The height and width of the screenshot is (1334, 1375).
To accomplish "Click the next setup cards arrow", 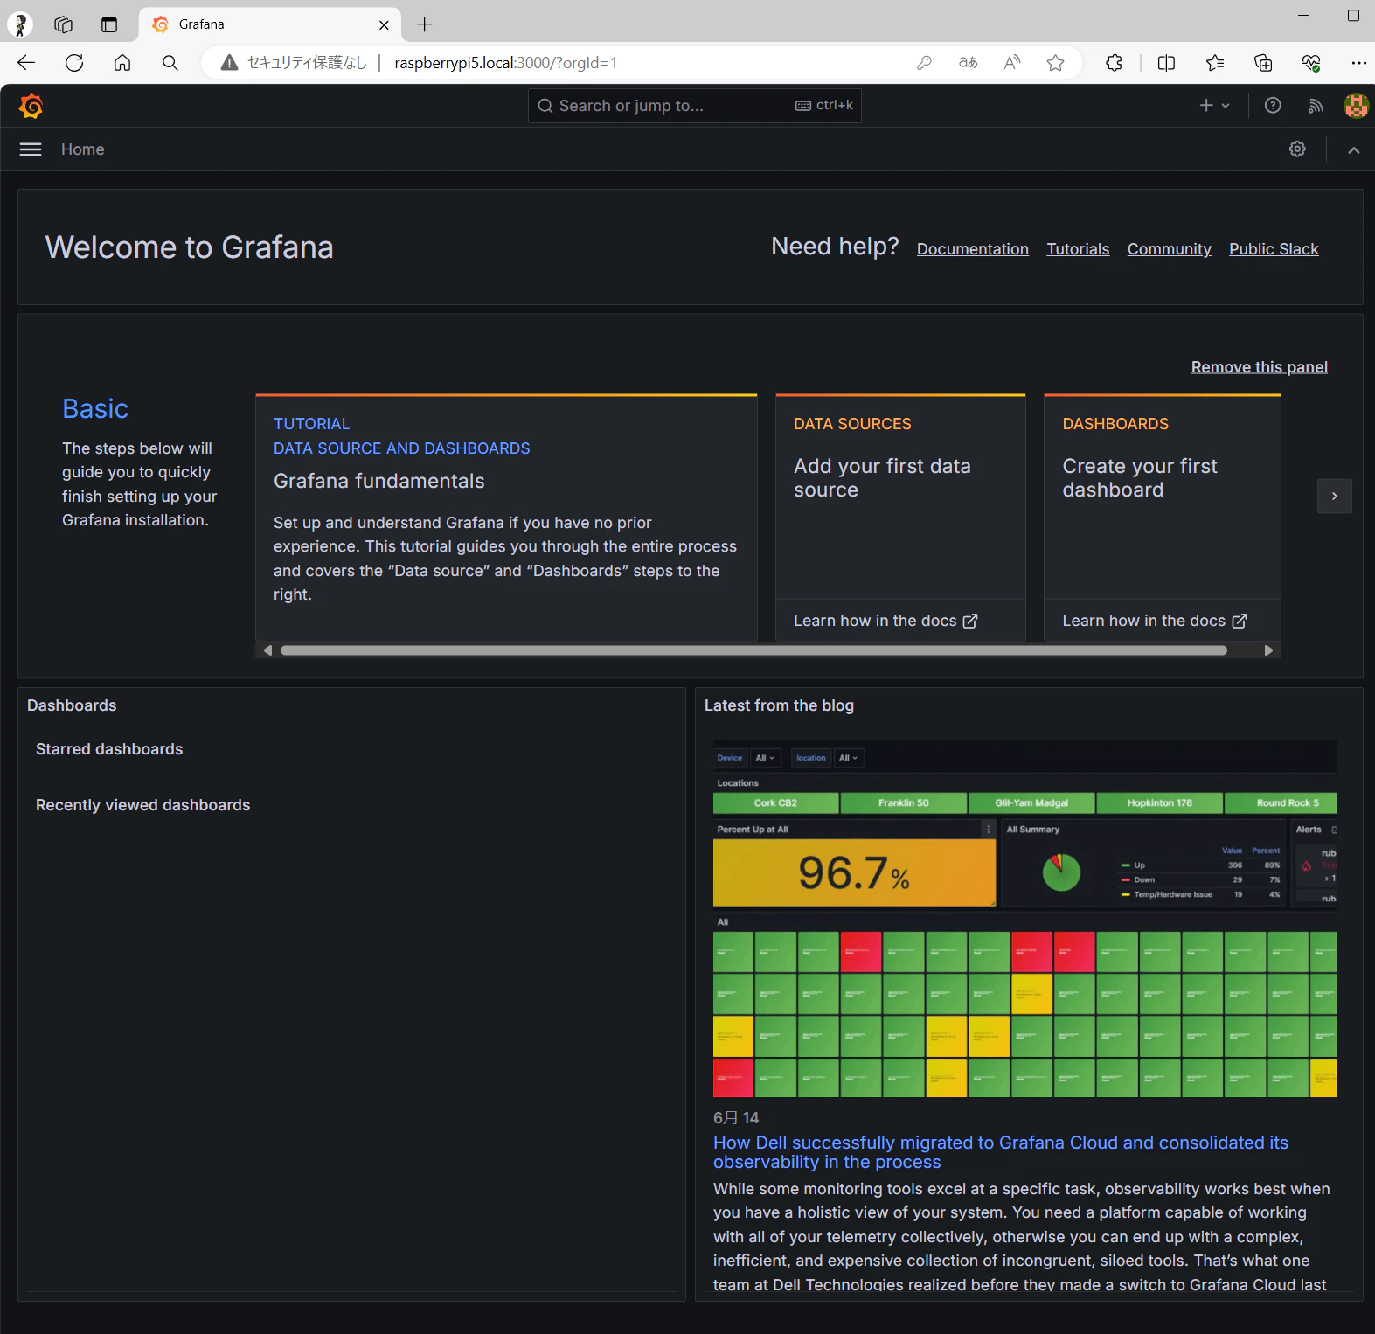I will click(x=1334, y=497).
